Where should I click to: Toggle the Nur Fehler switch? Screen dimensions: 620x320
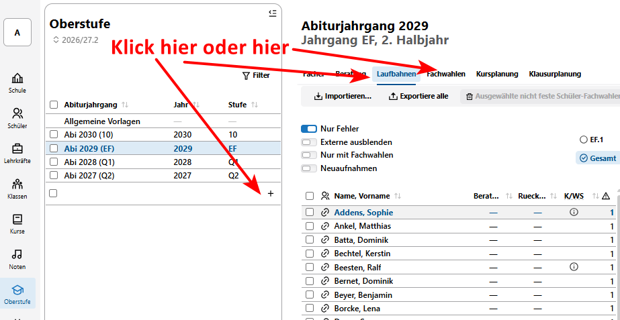[309, 129]
